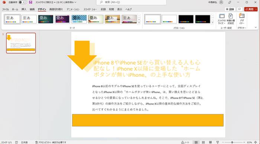
Task: Toggle the AutoSave switch
Action: 23,2
